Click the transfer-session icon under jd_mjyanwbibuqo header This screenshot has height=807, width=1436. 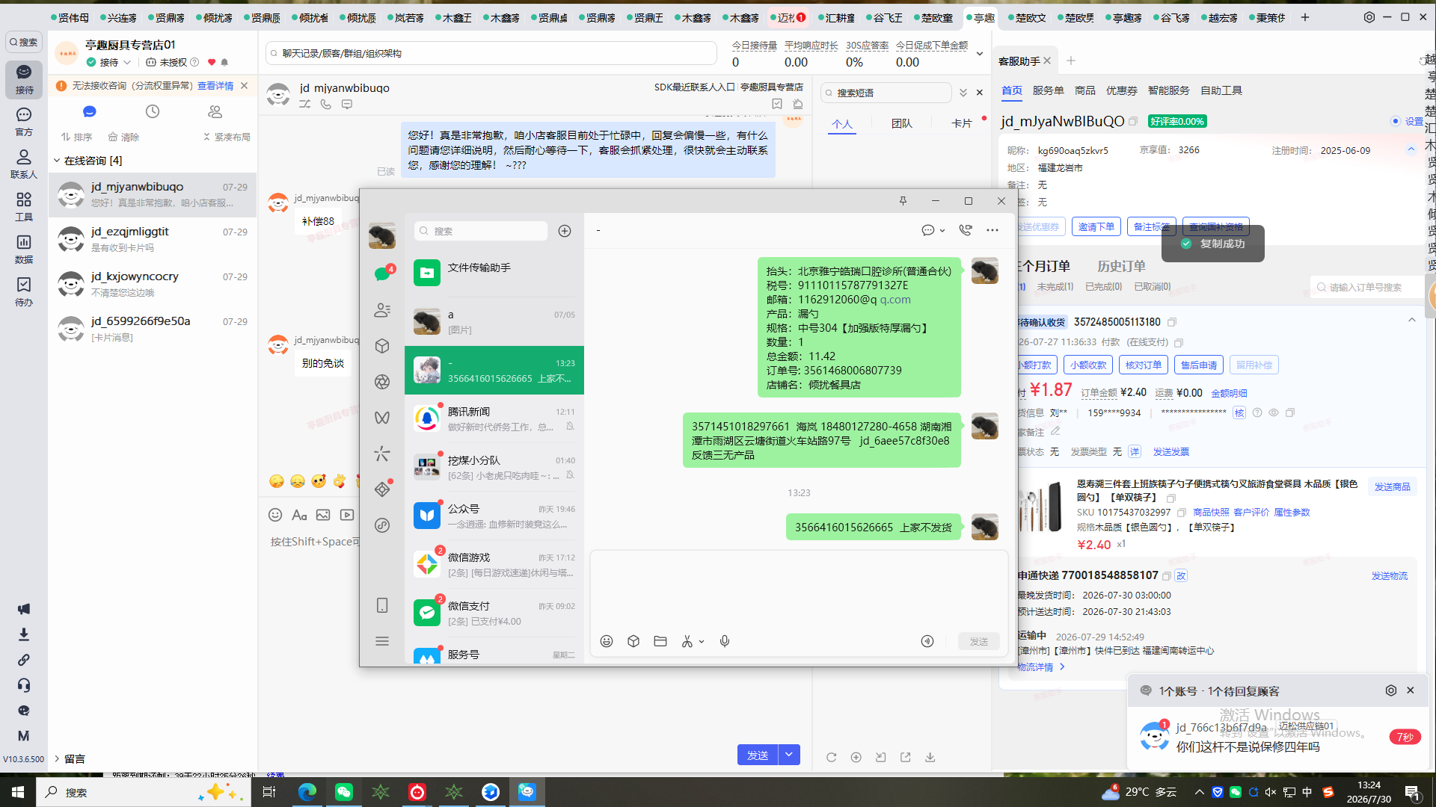click(x=305, y=105)
